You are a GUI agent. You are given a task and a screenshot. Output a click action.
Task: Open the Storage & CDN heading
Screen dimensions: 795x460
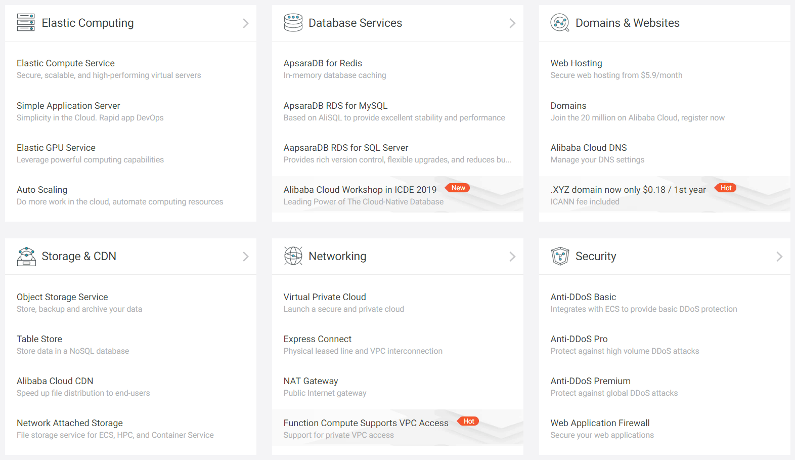79,256
